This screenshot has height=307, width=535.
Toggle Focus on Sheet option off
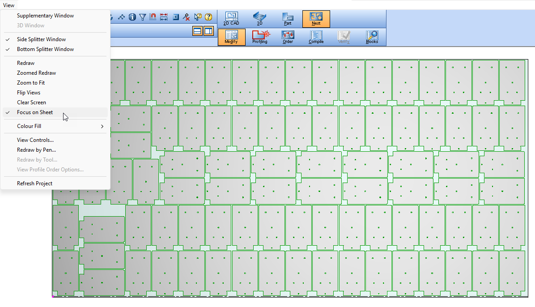click(x=55, y=112)
